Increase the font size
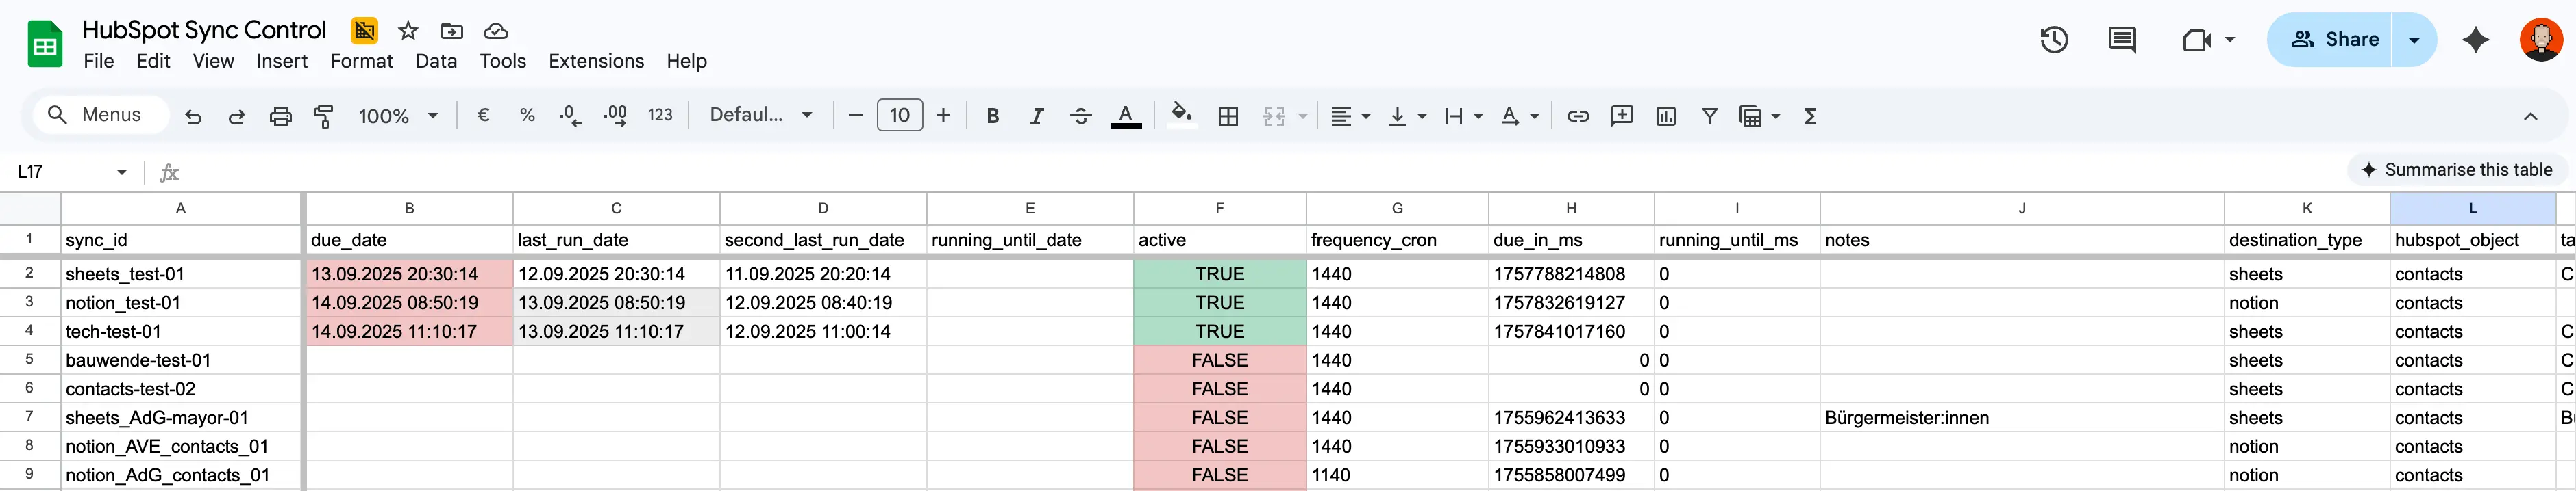 pos(943,116)
